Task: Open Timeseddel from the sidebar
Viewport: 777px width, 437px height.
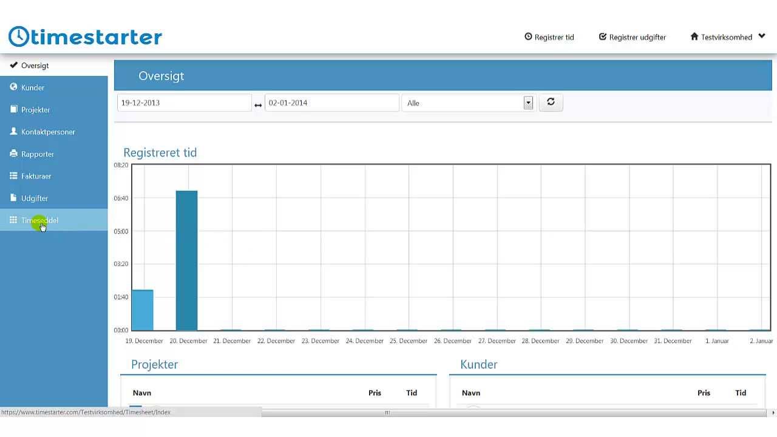Action: tap(54, 220)
